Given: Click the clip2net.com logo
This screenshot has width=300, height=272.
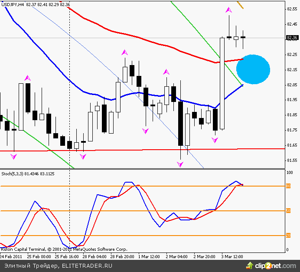Looking at the screenshot, I should coord(273,264).
